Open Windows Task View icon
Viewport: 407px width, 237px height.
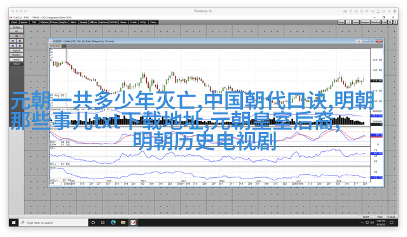click(103, 222)
